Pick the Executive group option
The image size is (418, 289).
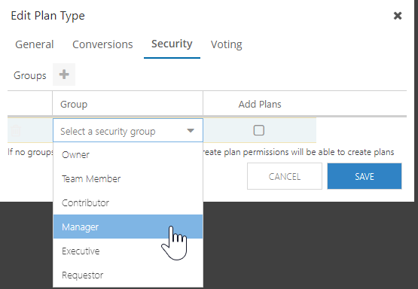coord(128,251)
